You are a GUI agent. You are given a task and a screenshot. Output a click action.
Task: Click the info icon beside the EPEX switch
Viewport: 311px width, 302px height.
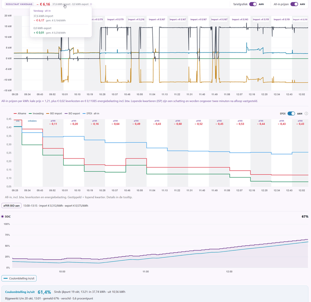pyautogui.click(x=306, y=113)
